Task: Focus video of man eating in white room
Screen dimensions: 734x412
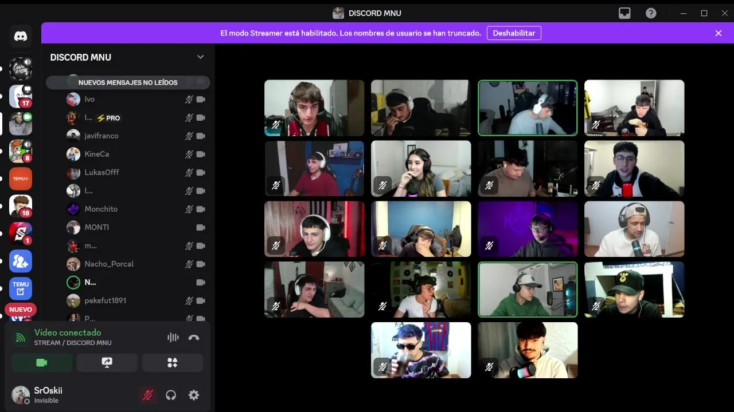Action: pos(634,108)
